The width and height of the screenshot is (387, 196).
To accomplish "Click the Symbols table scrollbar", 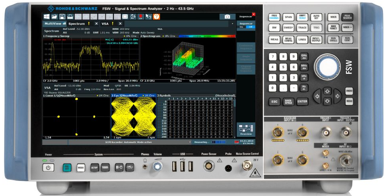I will click(235, 117).
